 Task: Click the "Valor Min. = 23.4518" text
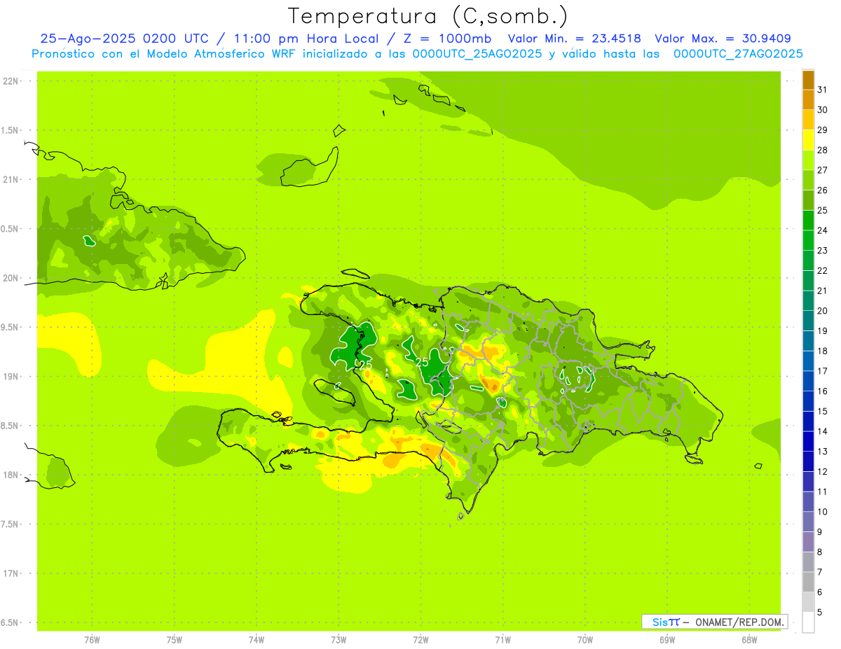[574, 39]
